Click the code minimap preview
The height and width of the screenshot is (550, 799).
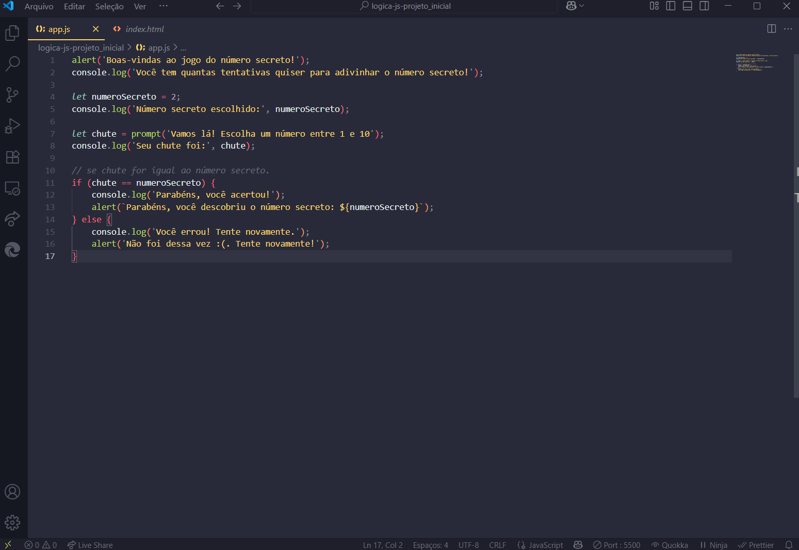(x=757, y=62)
